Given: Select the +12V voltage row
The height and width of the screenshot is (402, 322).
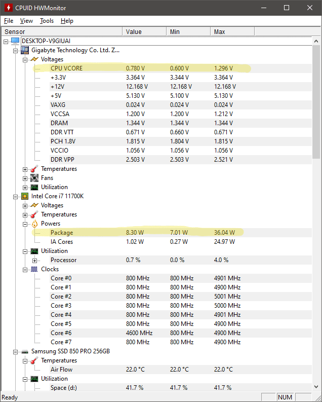Looking at the screenshot, I should point(181,87).
